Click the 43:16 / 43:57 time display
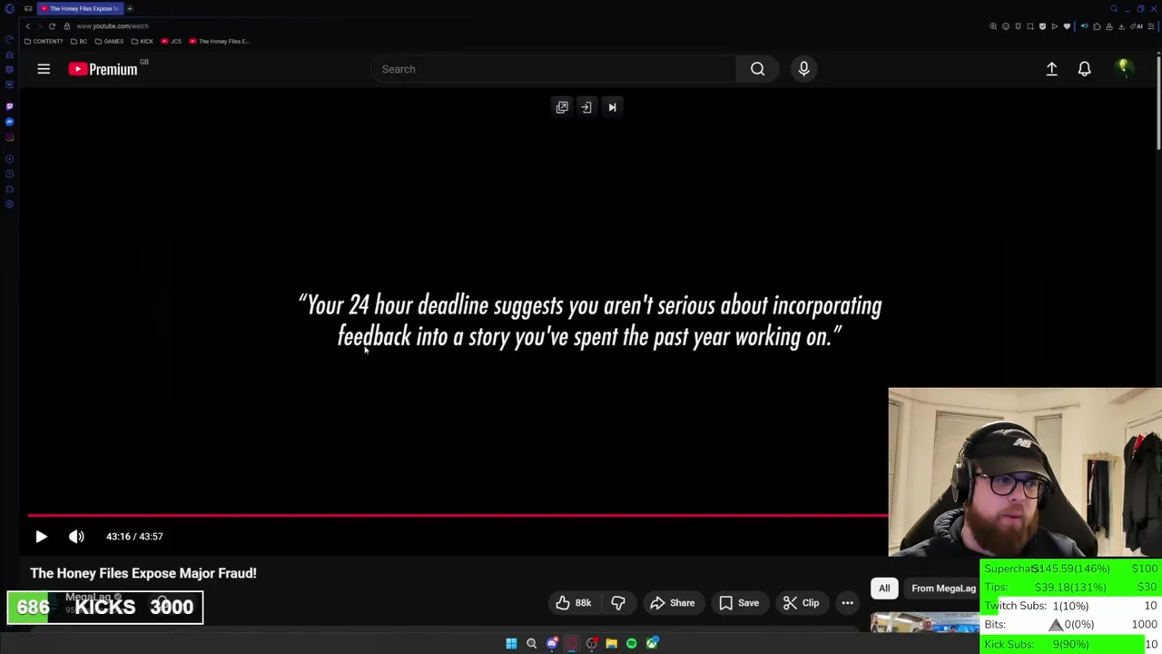This screenshot has height=654, width=1162. coord(134,537)
